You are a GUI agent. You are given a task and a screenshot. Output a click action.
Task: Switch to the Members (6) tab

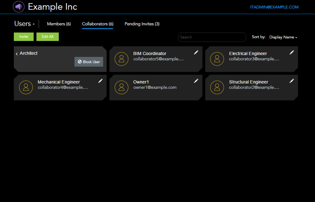[x=59, y=24]
